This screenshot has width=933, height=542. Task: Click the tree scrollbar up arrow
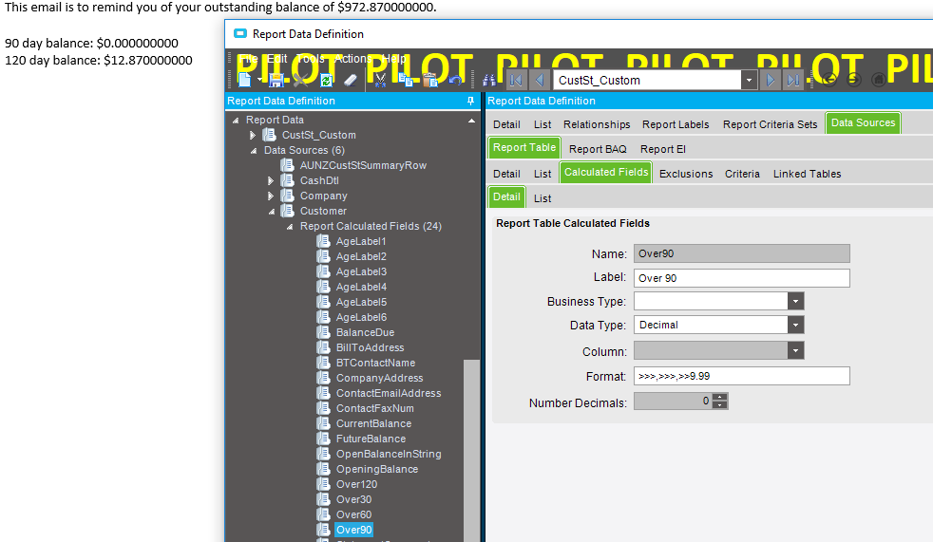click(471, 121)
